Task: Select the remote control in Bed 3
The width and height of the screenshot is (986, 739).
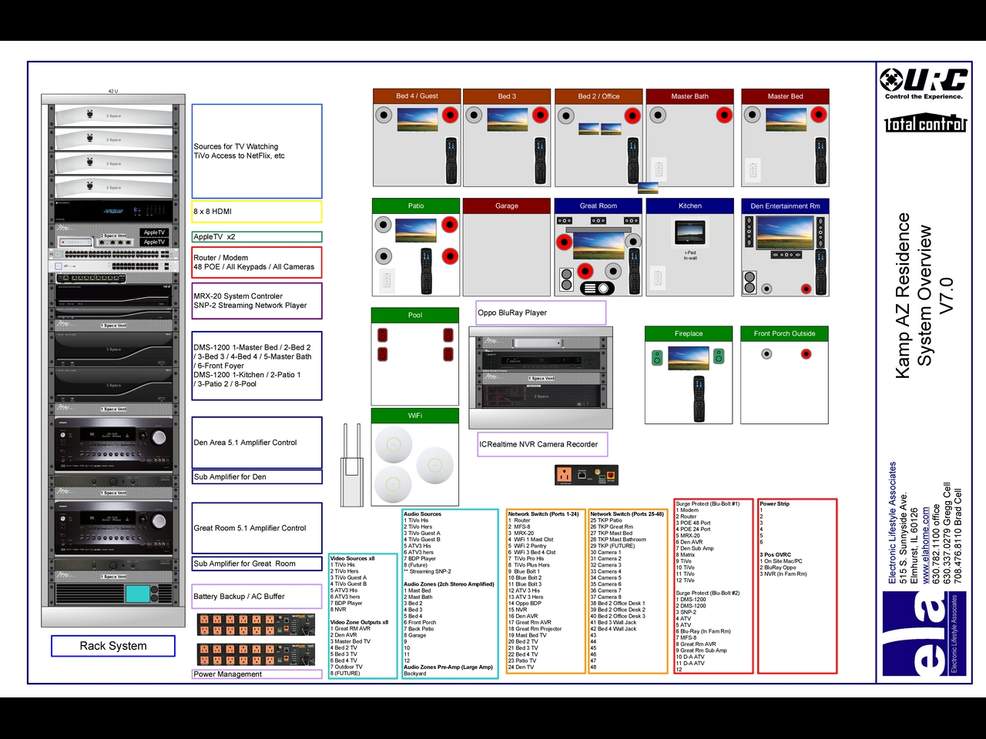Action: coord(541,159)
